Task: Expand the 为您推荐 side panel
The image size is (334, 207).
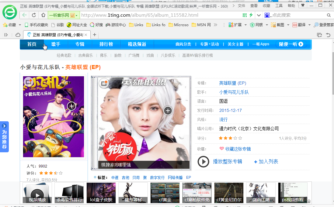Action: 4,136
